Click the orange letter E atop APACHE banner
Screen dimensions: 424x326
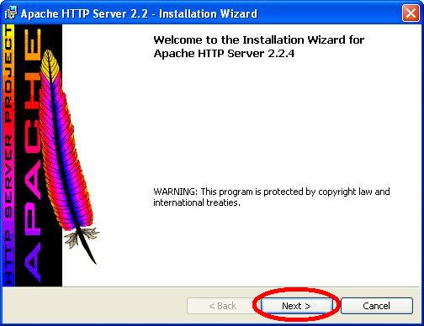33,45
